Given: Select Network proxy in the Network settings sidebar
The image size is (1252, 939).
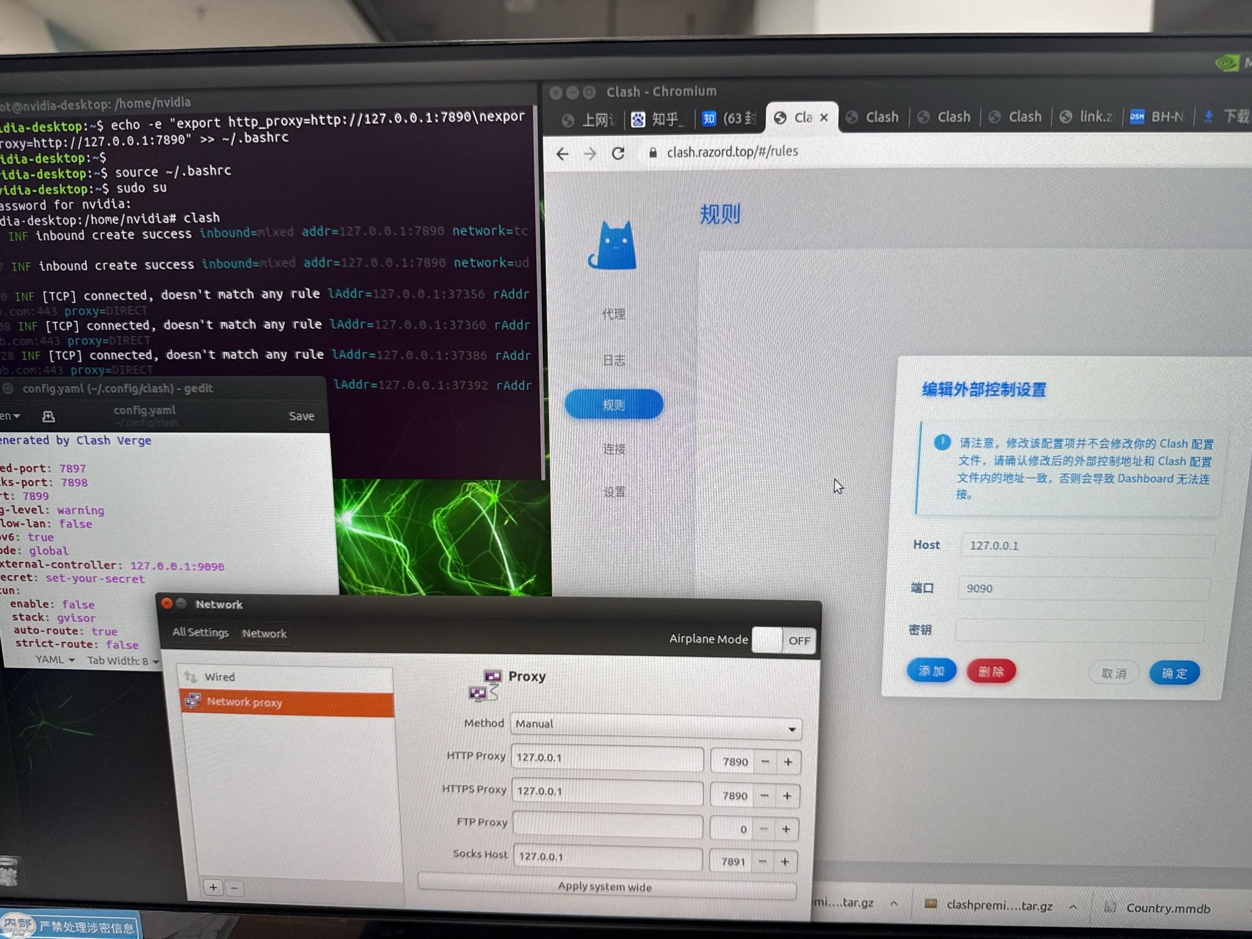Looking at the screenshot, I should (245, 702).
